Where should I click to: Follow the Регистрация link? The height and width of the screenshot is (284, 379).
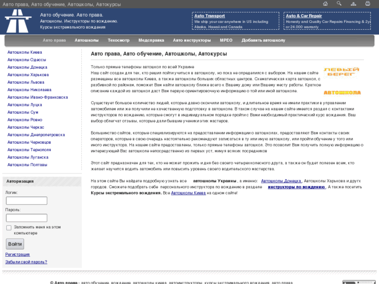tap(17, 254)
